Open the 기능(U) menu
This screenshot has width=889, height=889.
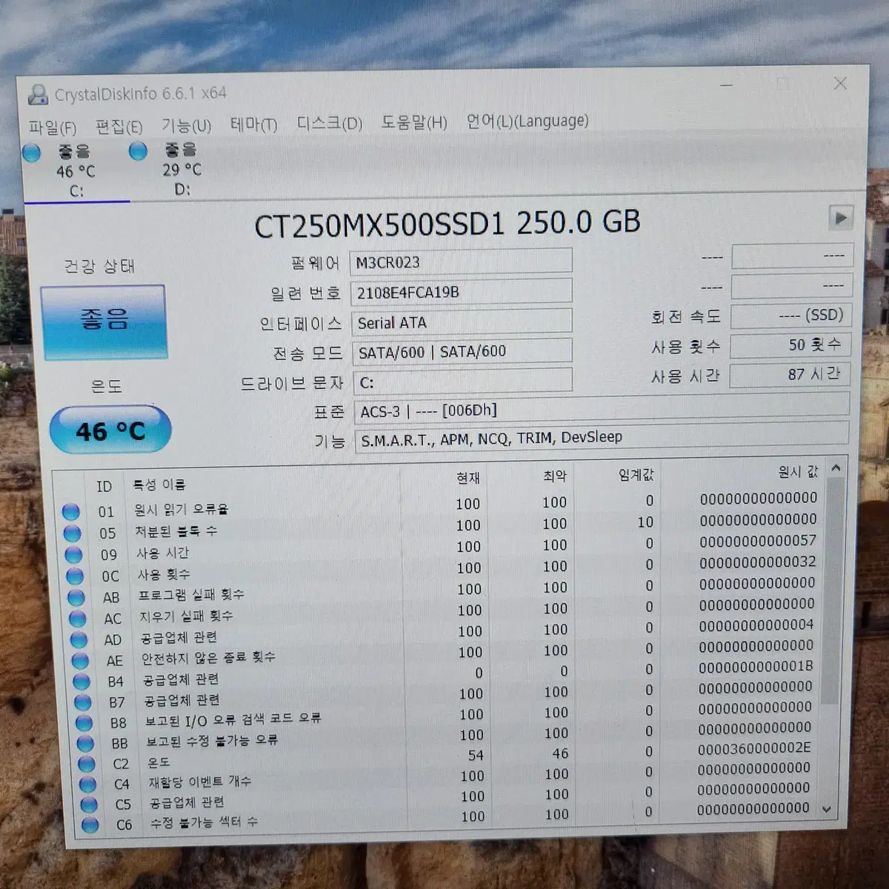pos(187,125)
